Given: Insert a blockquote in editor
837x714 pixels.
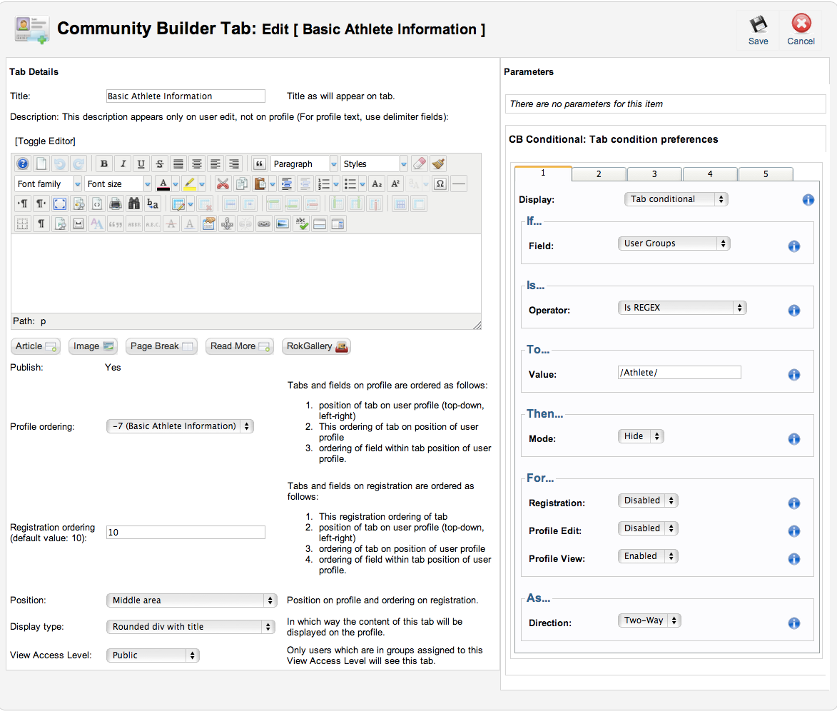Looking at the screenshot, I should [x=260, y=164].
